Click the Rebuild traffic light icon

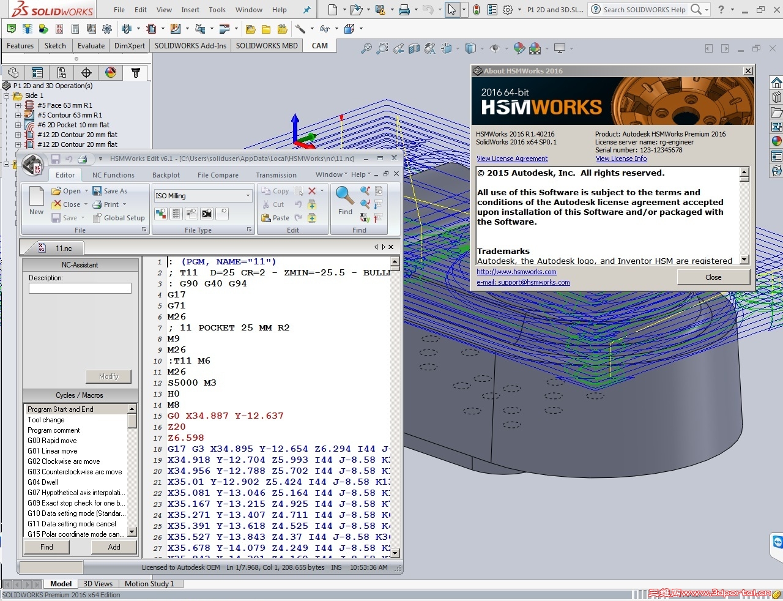point(477,10)
